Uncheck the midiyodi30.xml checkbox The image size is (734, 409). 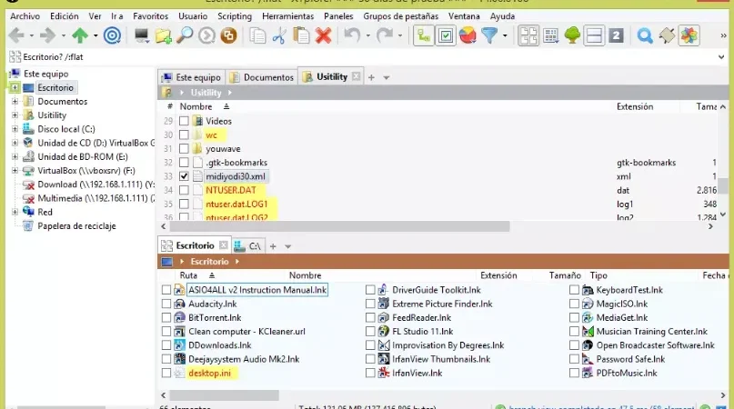[184, 176]
